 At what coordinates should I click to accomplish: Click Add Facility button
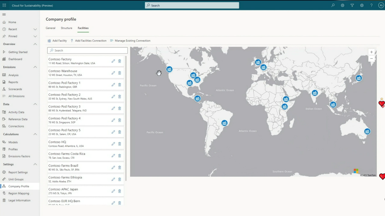coord(57,41)
